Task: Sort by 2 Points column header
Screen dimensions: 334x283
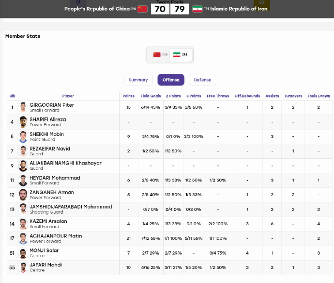Action: pos(173,96)
